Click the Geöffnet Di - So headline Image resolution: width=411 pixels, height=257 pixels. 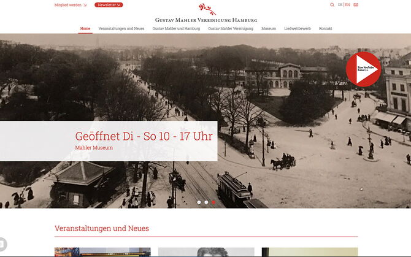tap(144, 136)
